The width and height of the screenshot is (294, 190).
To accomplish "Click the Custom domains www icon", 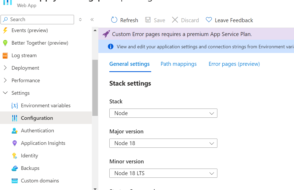I will 15,181.
